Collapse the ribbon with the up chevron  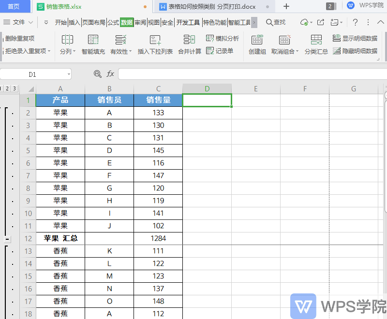(381, 22)
